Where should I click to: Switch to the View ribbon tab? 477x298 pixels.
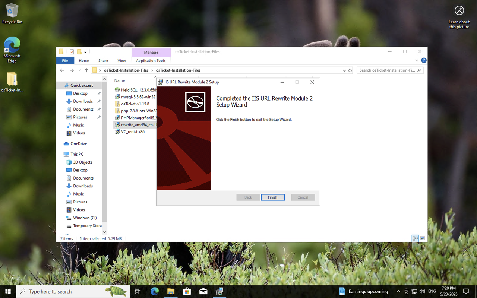(122, 61)
